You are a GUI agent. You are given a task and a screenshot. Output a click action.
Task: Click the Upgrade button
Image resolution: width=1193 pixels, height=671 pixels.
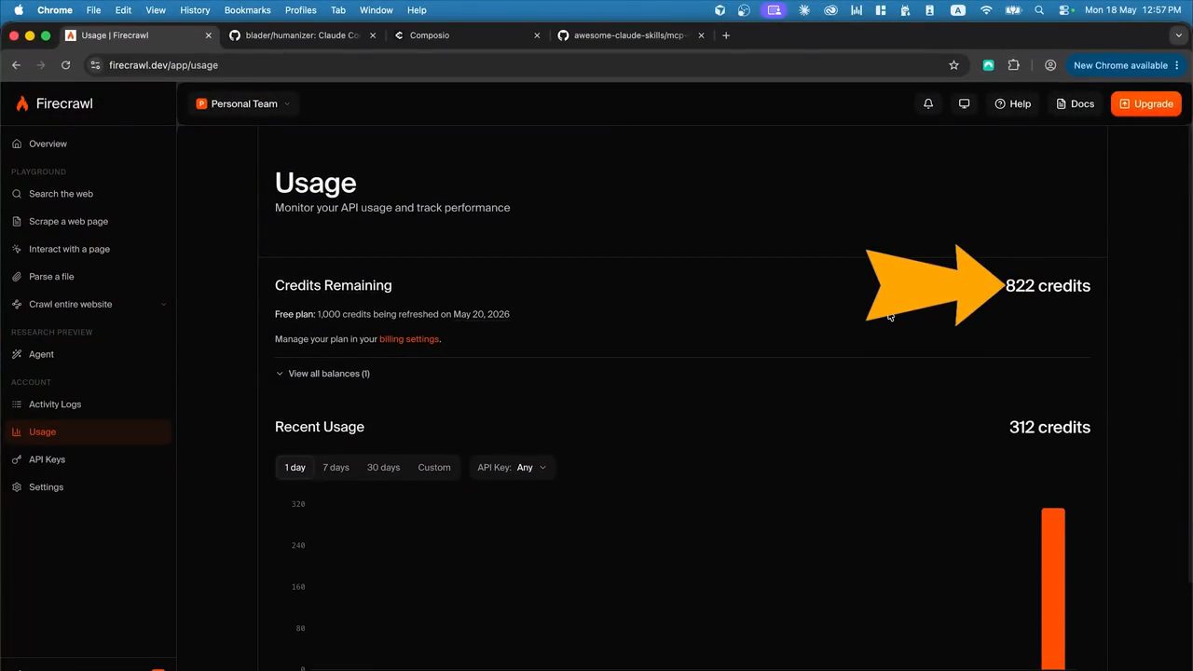[1146, 103]
